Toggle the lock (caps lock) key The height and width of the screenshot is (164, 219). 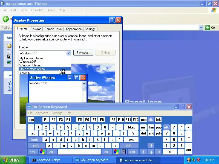pos(34,139)
